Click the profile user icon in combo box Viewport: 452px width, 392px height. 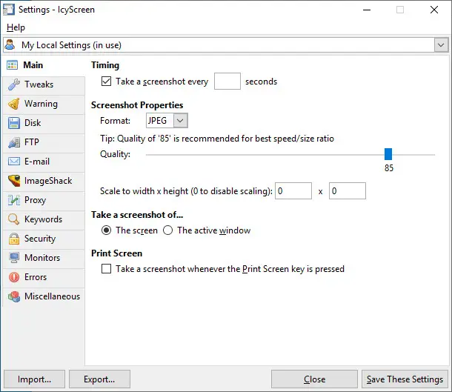(10, 44)
